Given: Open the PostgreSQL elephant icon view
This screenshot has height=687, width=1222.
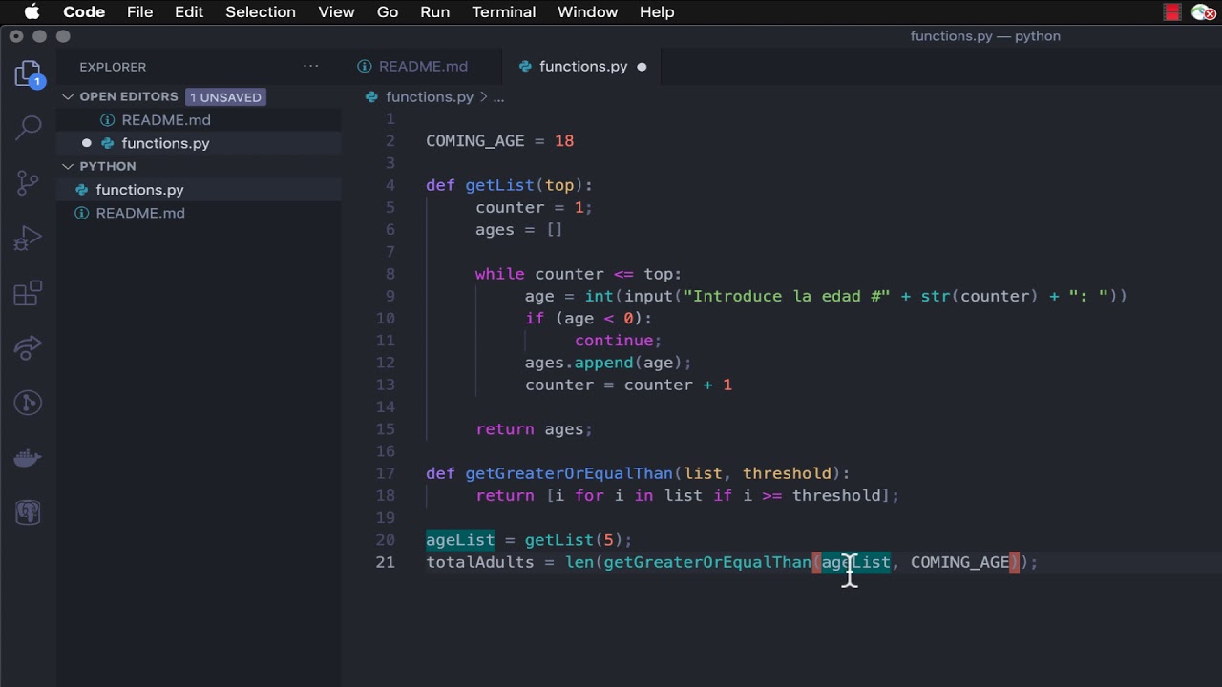Looking at the screenshot, I should (29, 513).
